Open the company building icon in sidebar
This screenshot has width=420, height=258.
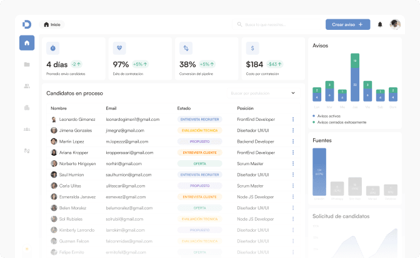click(27, 107)
